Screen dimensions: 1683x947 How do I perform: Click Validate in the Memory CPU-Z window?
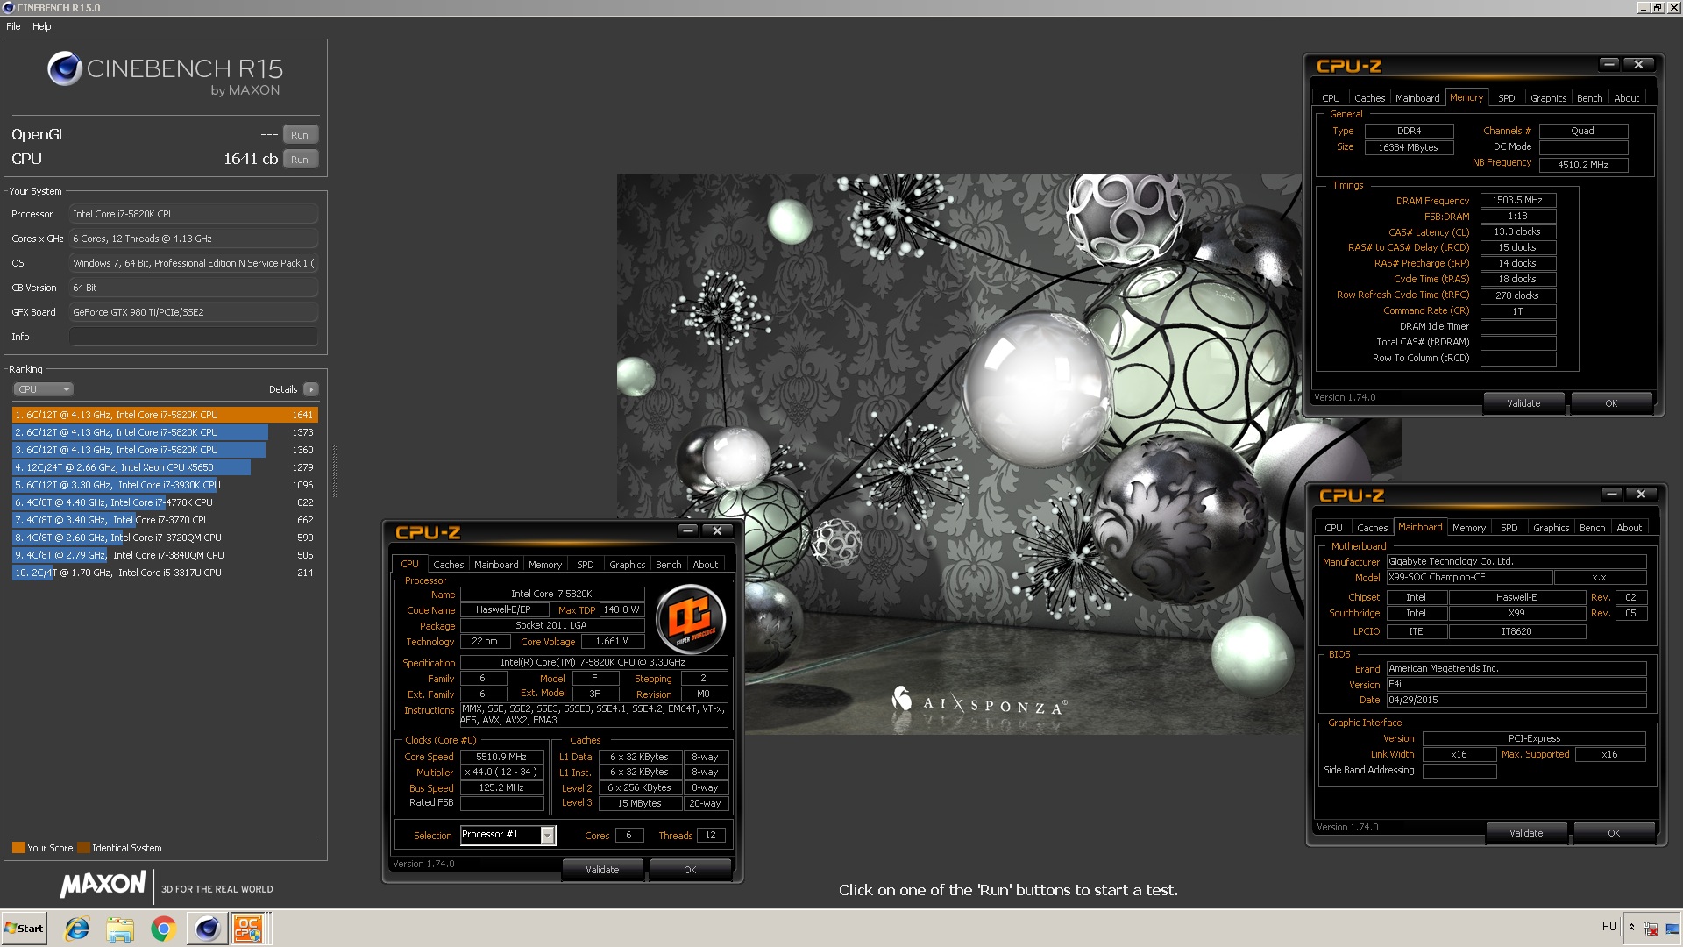click(1523, 403)
